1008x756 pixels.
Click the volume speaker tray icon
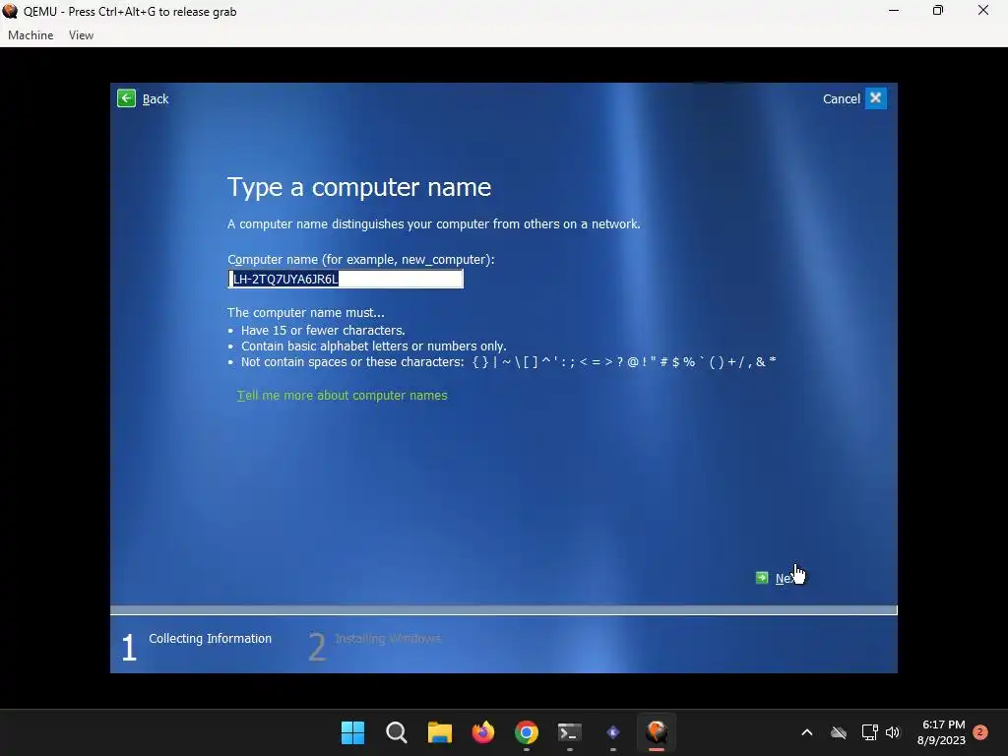click(893, 732)
